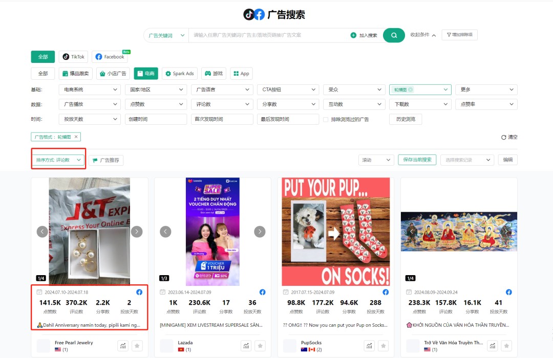This screenshot has height=358, width=553.
Task: Open the 点赞数 data dropdown
Action: click(x=156, y=104)
